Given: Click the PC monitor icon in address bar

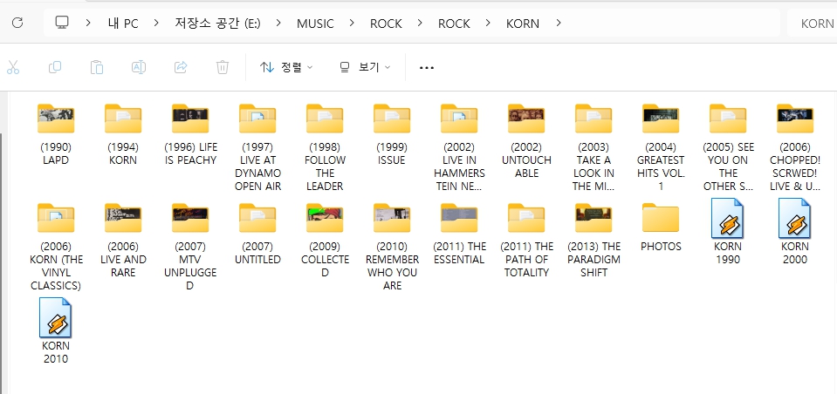Looking at the screenshot, I should click(63, 23).
